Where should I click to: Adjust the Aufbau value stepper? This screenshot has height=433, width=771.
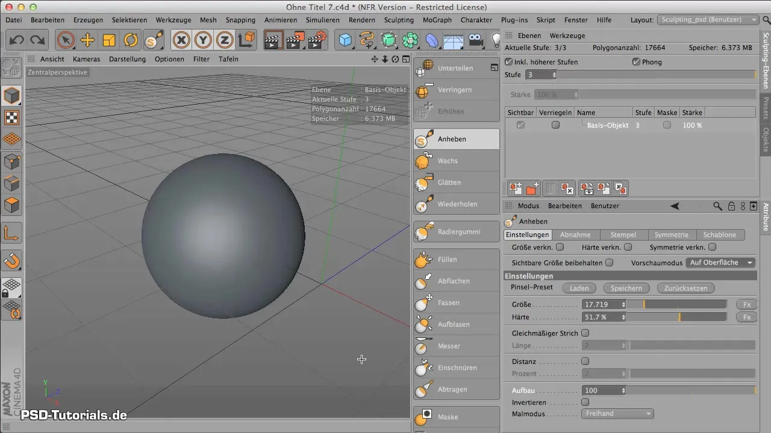coord(623,390)
